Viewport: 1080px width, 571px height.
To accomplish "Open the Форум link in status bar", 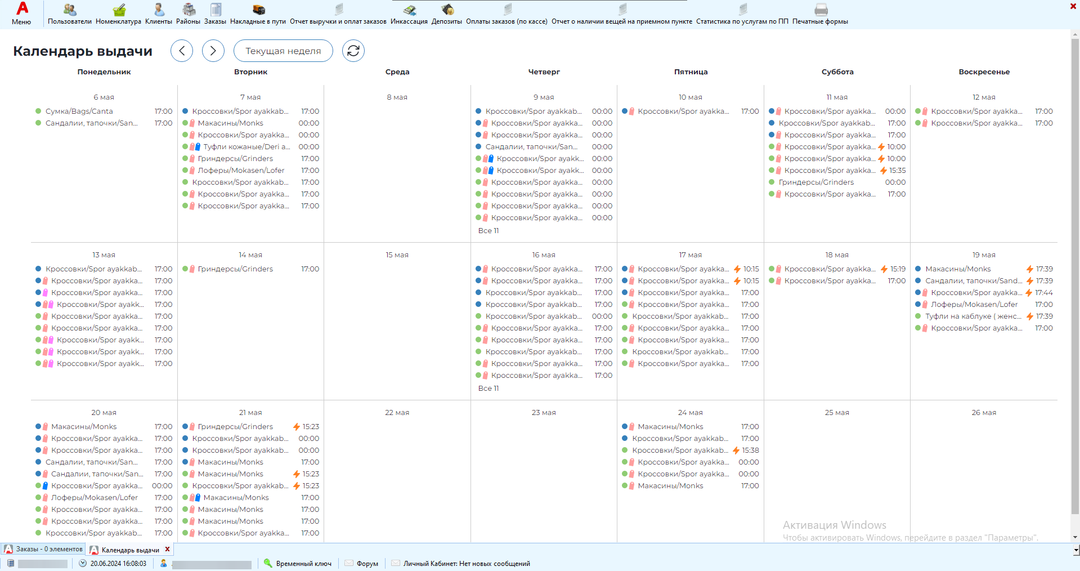I will click(x=367, y=564).
